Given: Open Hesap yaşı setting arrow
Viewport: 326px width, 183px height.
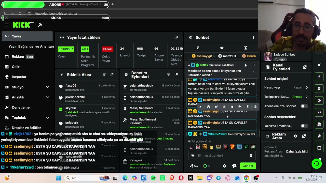Looking at the screenshot, I should tap(307, 87).
